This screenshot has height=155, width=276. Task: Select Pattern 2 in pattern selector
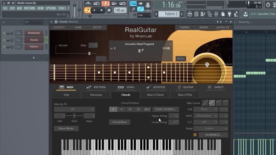(169, 14)
